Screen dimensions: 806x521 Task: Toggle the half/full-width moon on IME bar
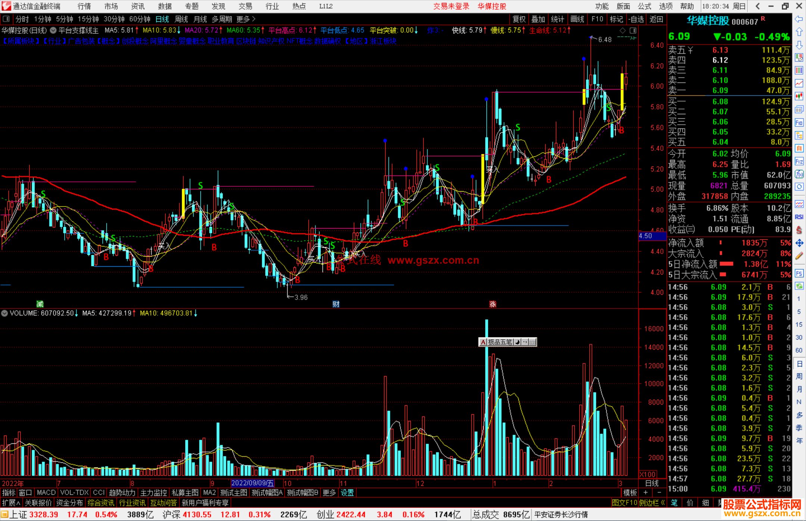click(518, 342)
